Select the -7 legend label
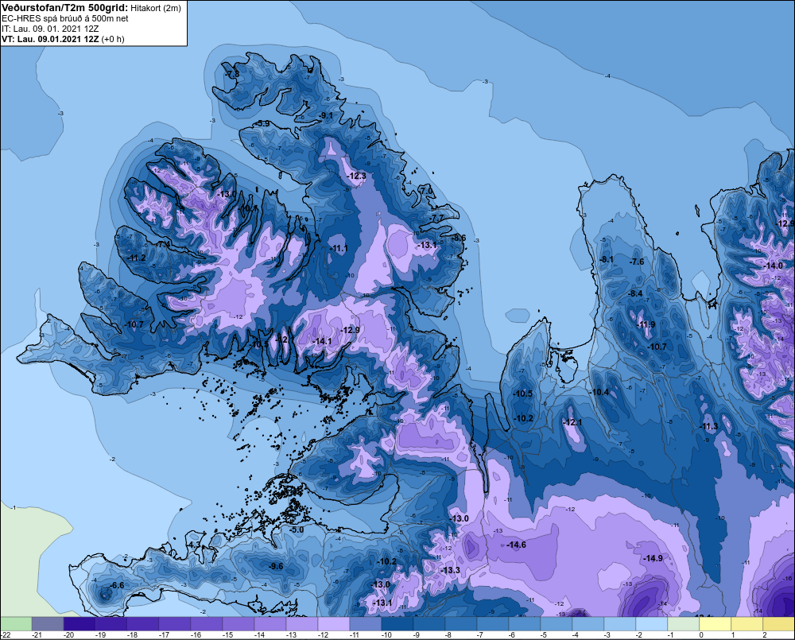This screenshot has width=795, height=640. click(480, 635)
